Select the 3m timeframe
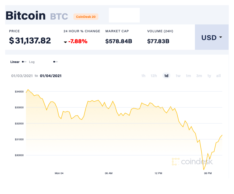Image resolution: width=234 pixels, height=194 pixels. [199, 76]
